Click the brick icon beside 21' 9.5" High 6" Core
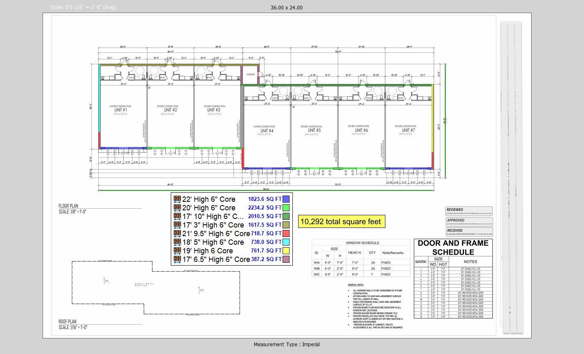 point(177,233)
